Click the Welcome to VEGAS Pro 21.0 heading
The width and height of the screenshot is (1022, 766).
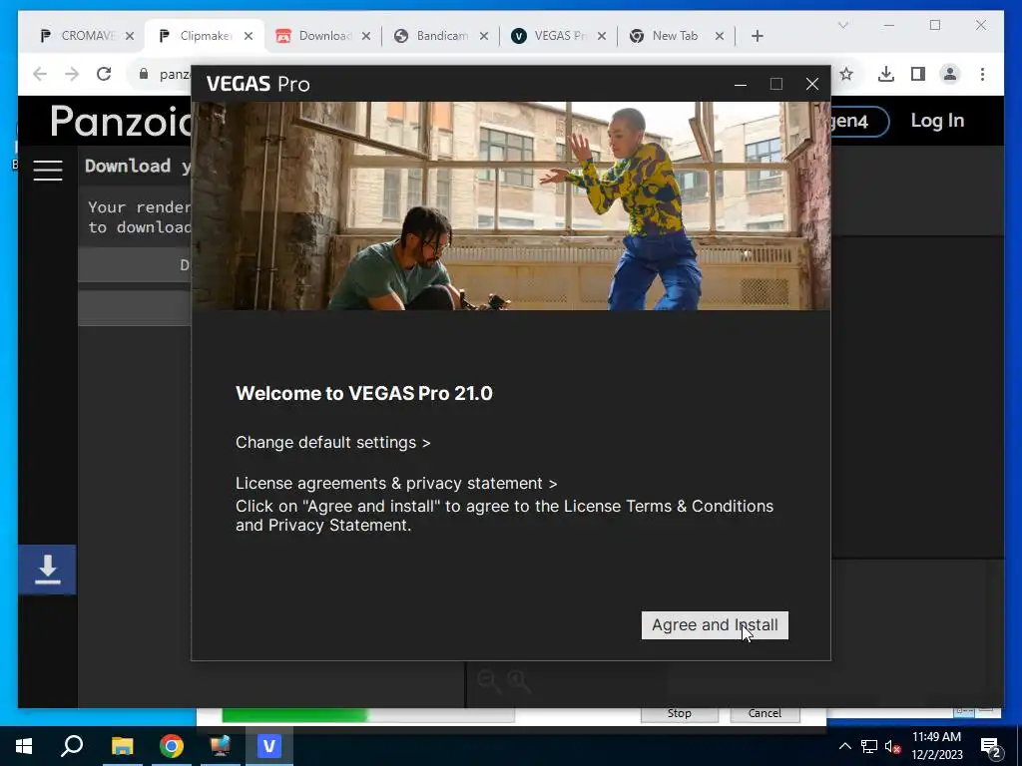(363, 393)
